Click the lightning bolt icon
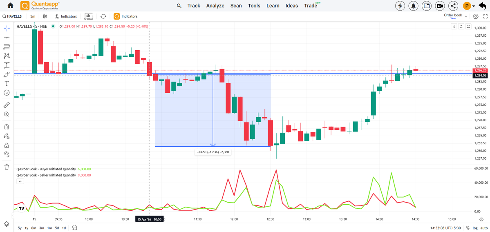Screen dimensions: 490x232 point(400,6)
